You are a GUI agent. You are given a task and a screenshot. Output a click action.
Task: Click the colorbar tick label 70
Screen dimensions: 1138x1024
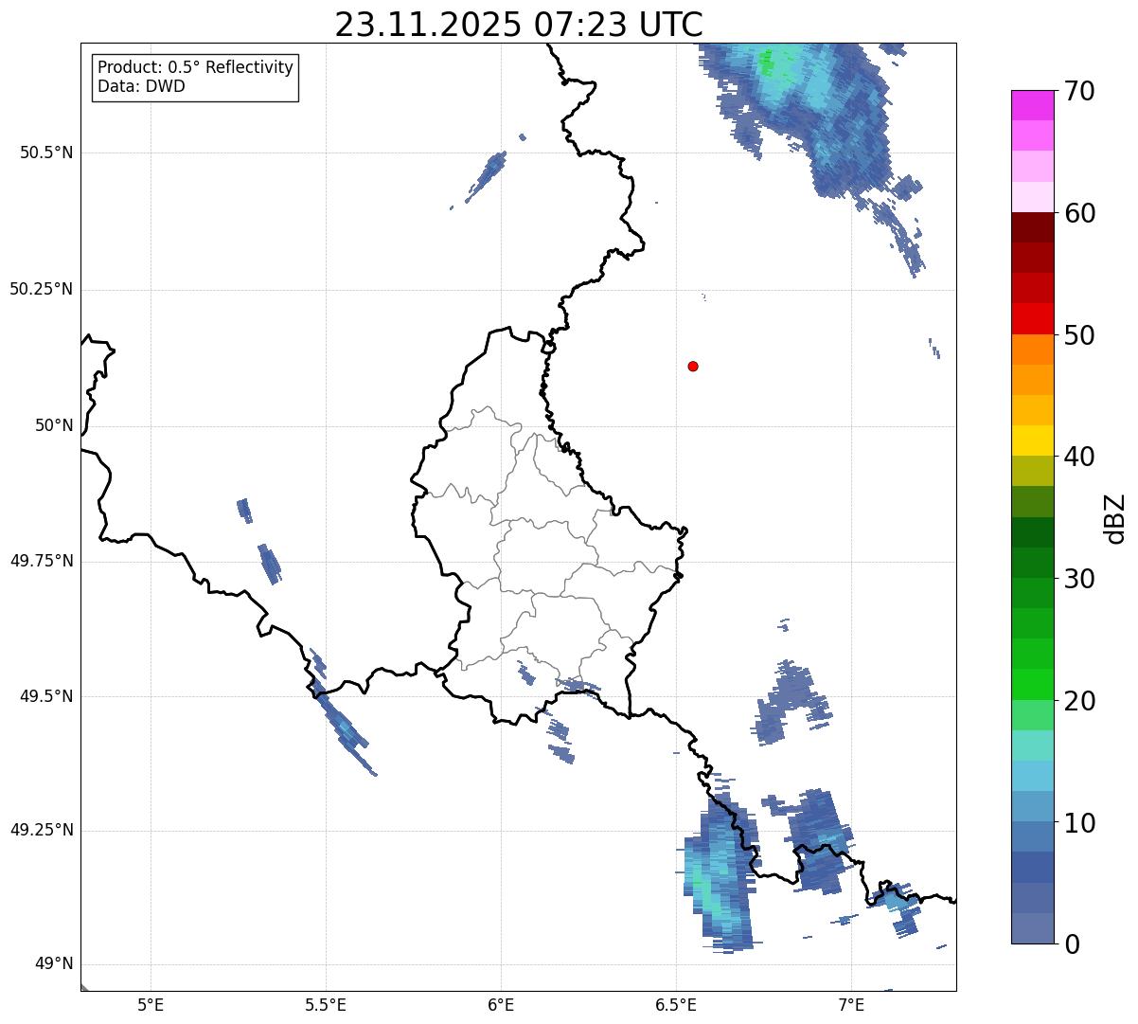point(1080,91)
